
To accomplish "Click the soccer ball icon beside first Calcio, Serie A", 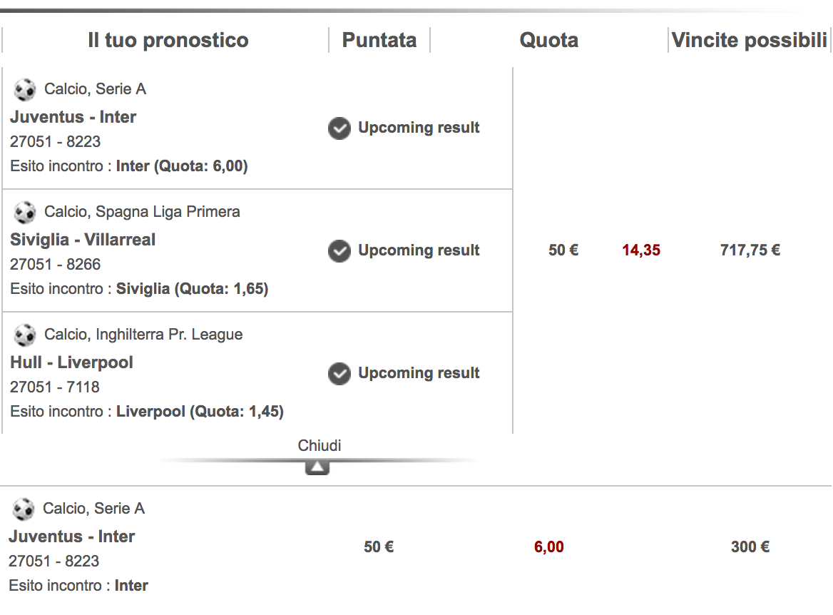I will 24,89.
